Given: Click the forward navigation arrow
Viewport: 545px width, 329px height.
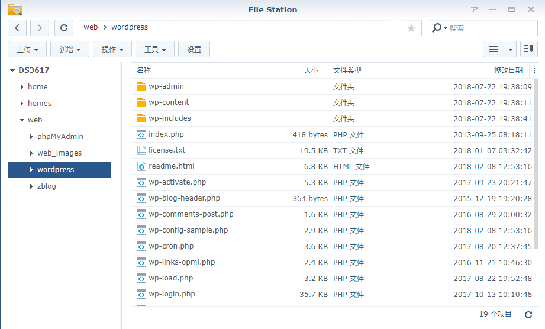Looking at the screenshot, I should (x=40, y=28).
